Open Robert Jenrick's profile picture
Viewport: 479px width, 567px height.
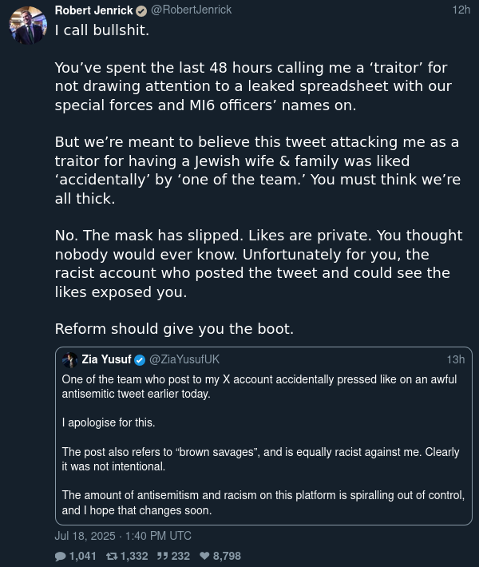(x=28, y=26)
